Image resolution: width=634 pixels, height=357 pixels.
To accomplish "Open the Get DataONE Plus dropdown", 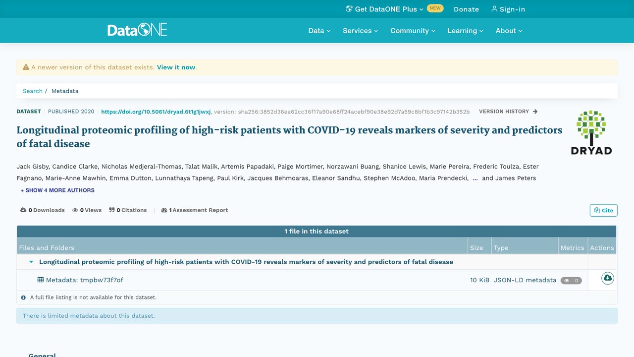I will click(x=384, y=9).
